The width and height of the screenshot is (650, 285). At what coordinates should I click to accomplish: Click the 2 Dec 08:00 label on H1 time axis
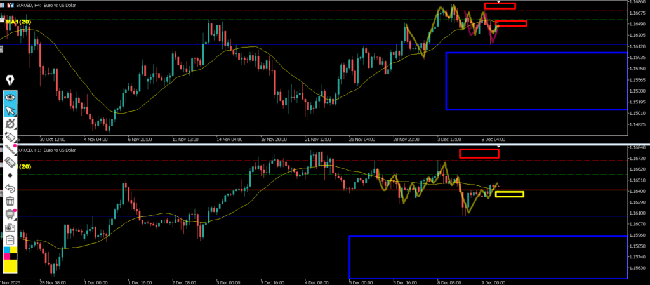click(x=185, y=282)
